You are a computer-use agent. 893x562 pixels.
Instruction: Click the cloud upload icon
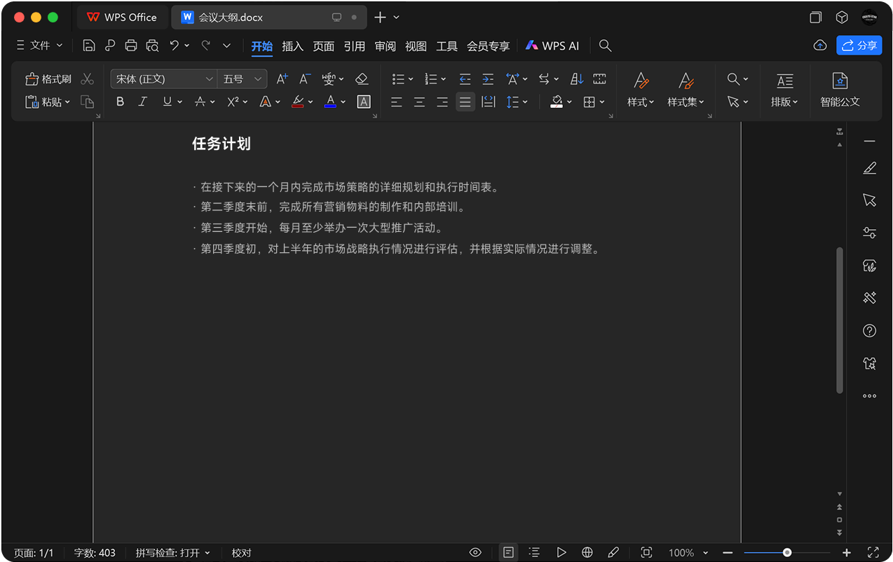click(819, 46)
